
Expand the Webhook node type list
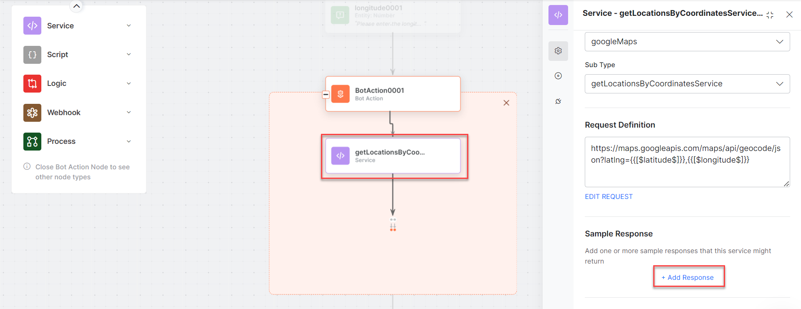(x=129, y=113)
